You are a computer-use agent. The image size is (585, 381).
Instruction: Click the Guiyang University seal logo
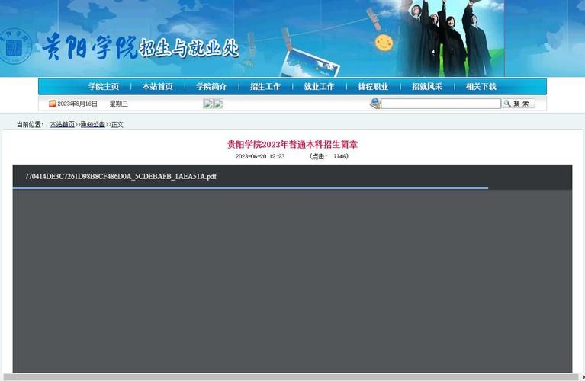(15, 46)
